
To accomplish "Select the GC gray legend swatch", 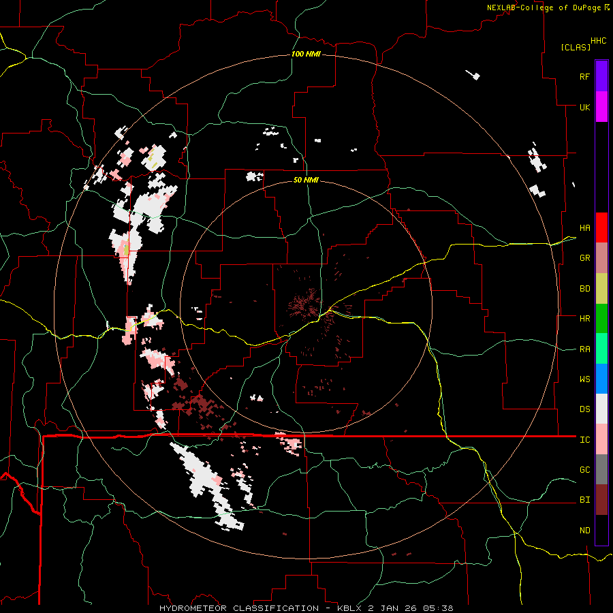I will pos(601,469).
